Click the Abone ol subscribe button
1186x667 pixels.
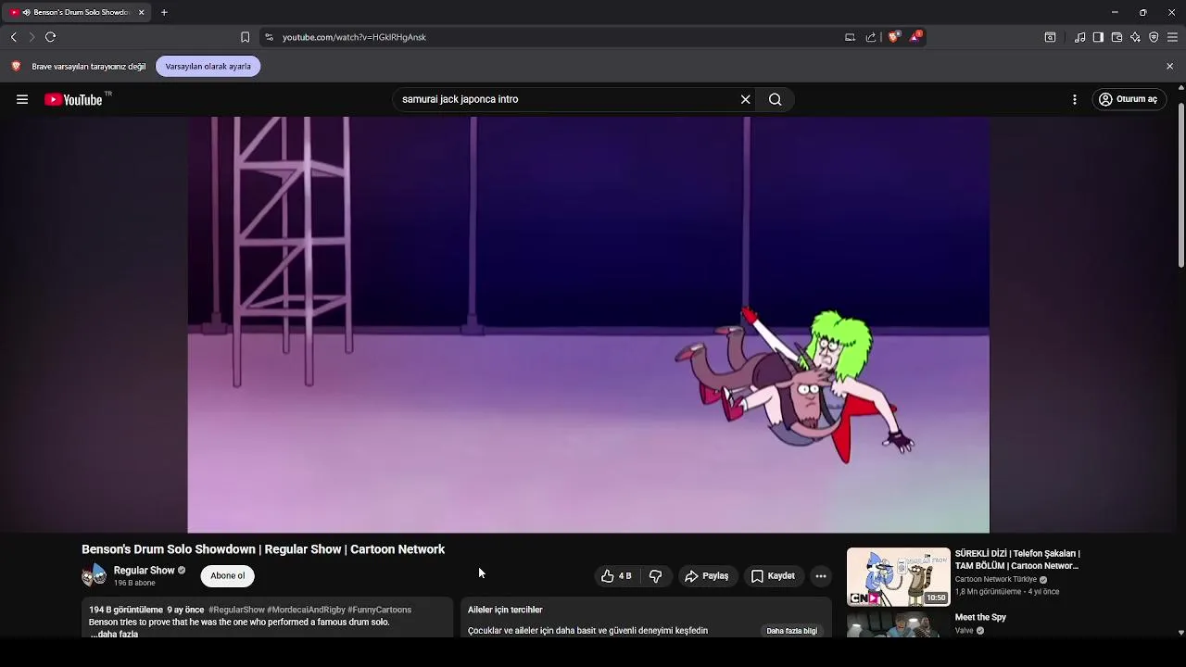coord(227,576)
